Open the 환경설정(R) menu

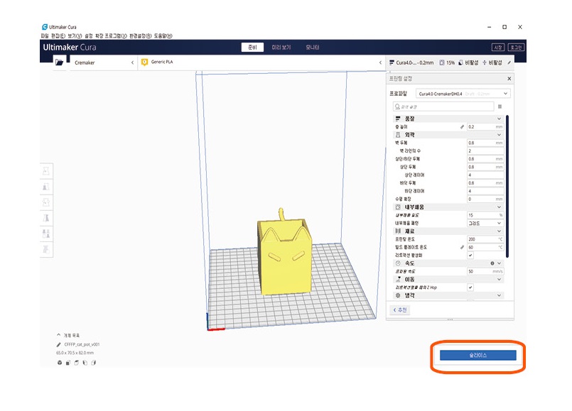pyautogui.click(x=141, y=35)
